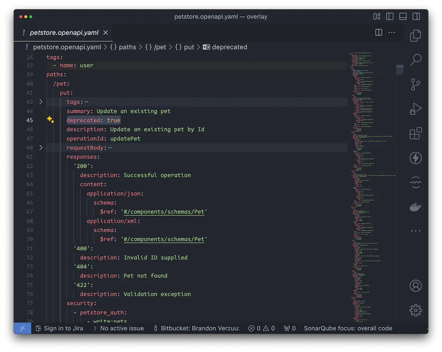Open the Run and Debug view
The width and height of the screenshot is (442, 352).
[416, 109]
